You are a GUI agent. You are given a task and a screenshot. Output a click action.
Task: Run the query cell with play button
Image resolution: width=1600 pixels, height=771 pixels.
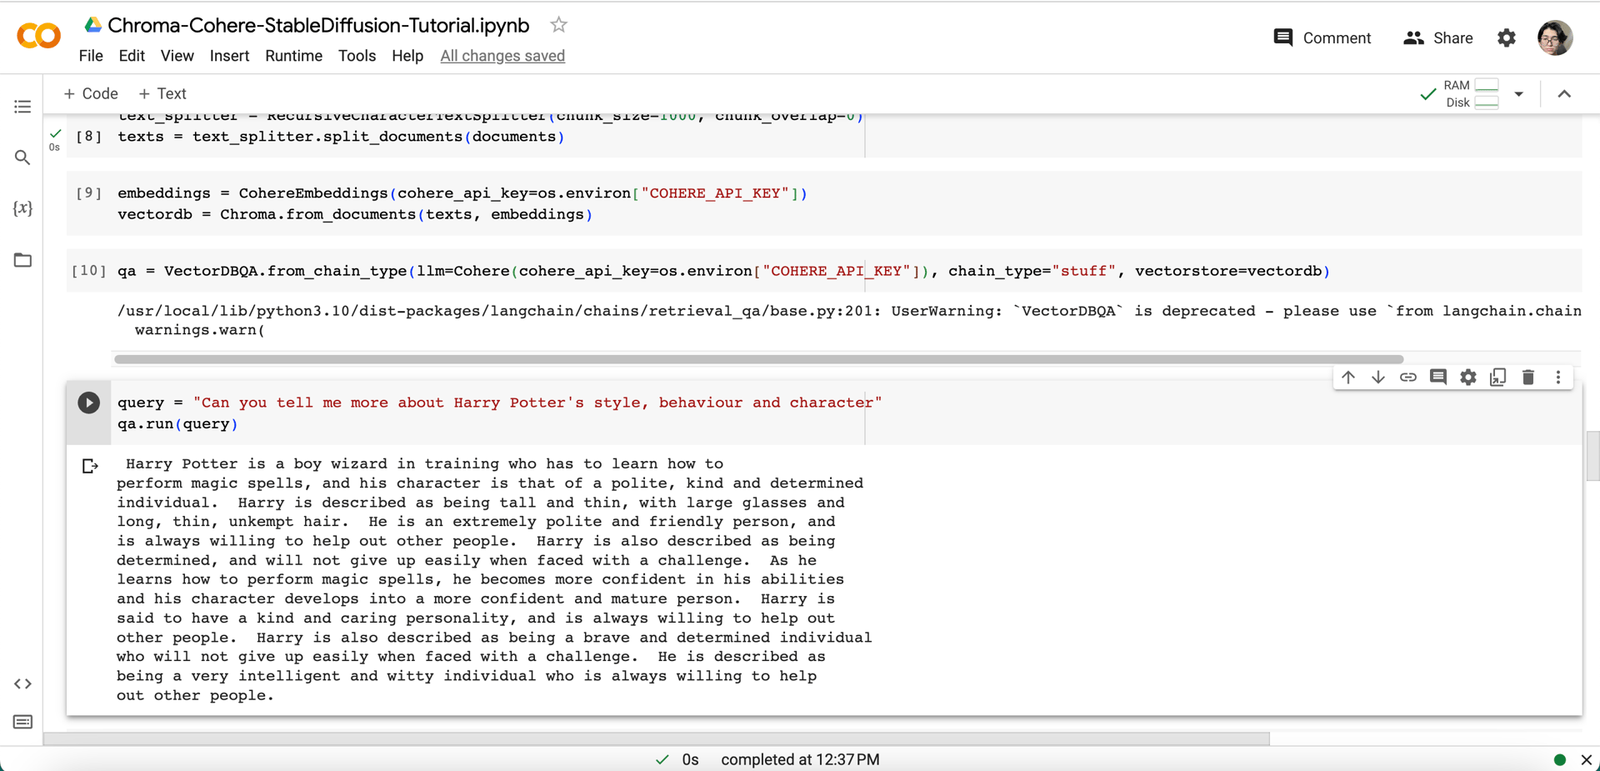(x=88, y=403)
